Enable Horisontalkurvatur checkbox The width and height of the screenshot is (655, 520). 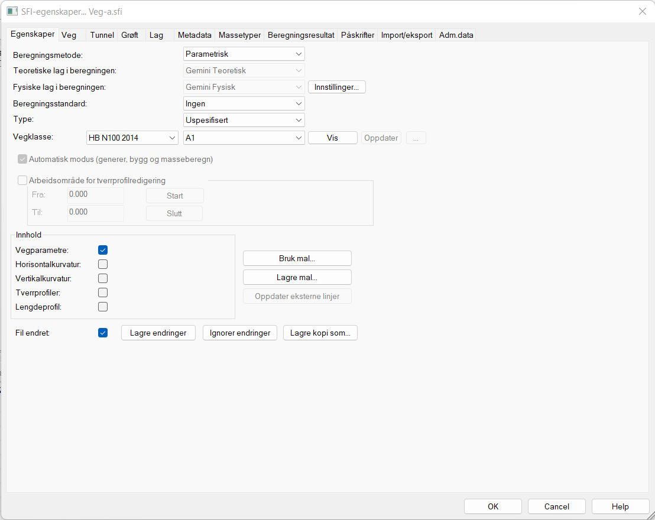[103, 264]
